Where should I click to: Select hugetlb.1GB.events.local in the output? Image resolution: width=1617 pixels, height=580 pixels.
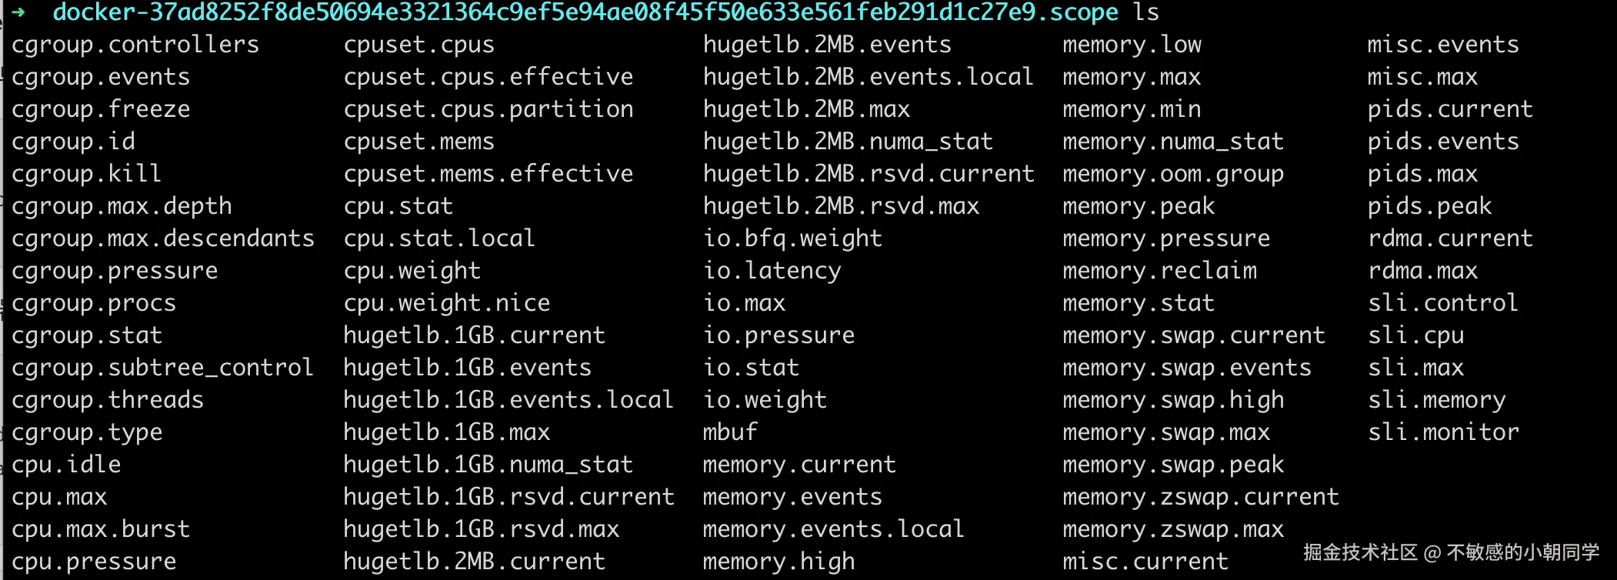(508, 400)
